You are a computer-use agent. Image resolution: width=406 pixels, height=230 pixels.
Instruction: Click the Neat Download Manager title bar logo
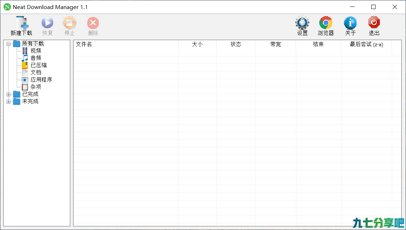pos(7,7)
